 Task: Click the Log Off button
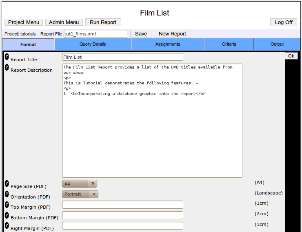(284, 22)
